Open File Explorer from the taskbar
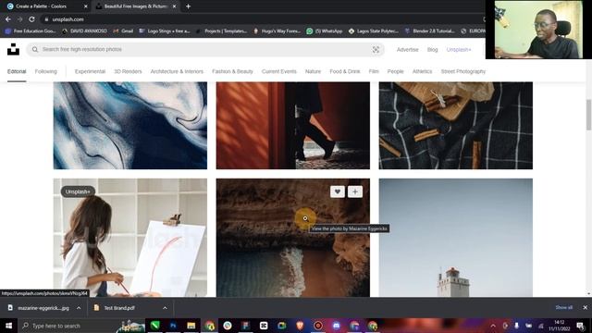Viewport: 592px width, 333px height. click(191, 326)
